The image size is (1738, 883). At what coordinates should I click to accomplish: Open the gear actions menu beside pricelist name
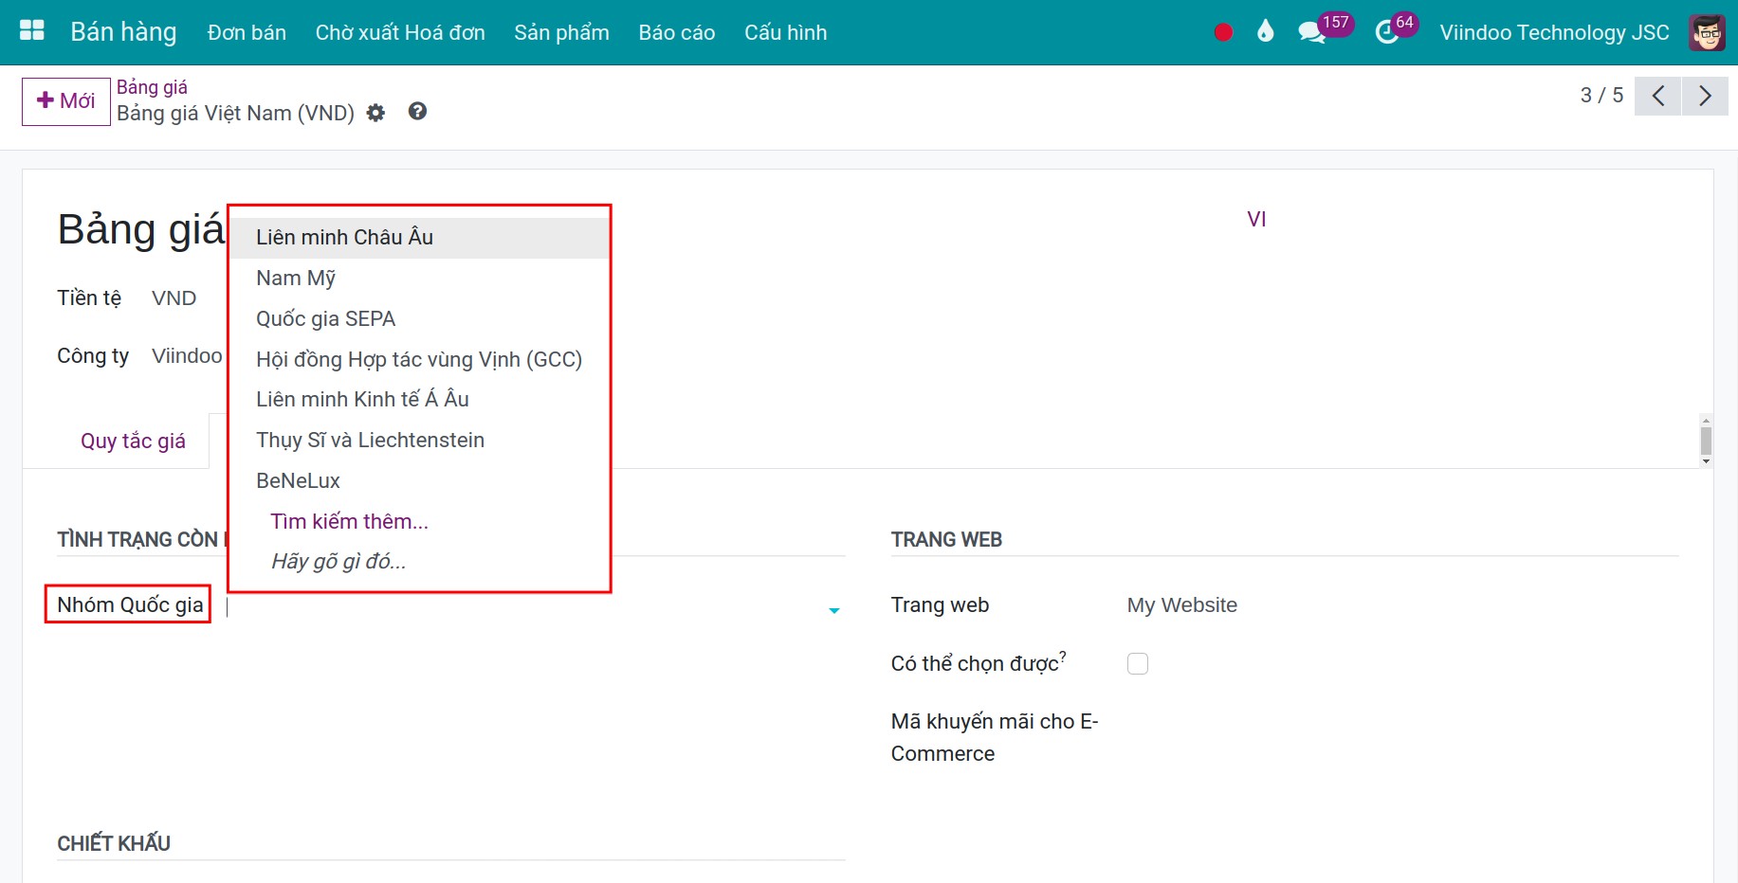click(376, 113)
